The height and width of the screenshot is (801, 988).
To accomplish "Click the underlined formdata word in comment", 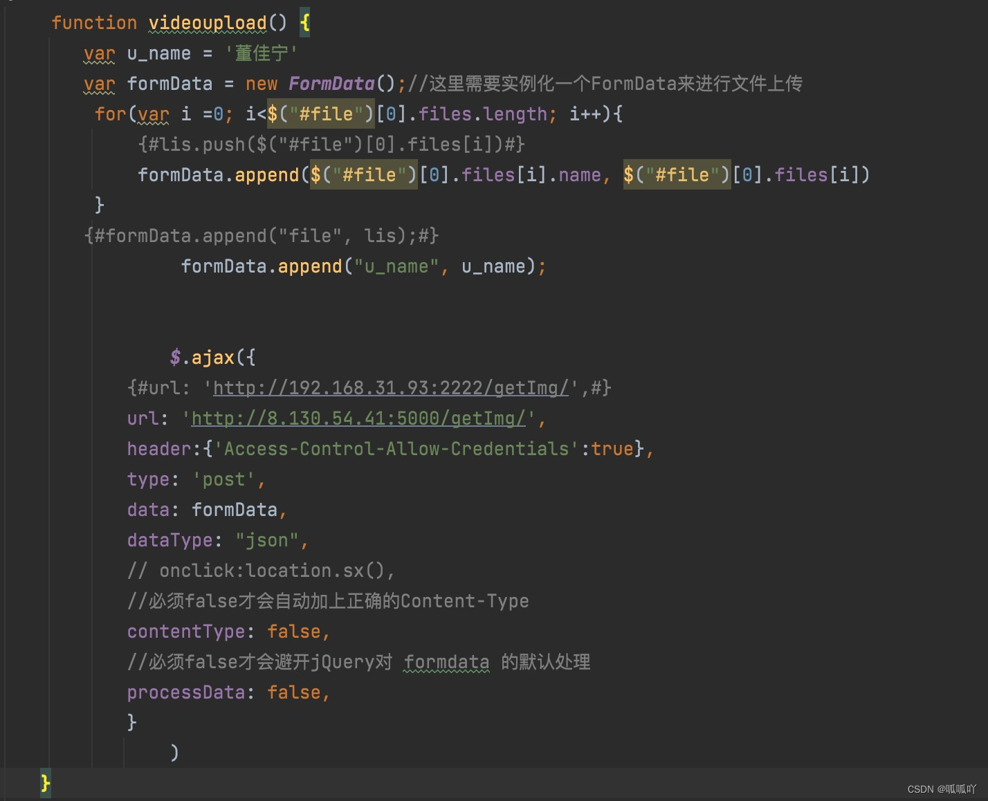I will (446, 662).
